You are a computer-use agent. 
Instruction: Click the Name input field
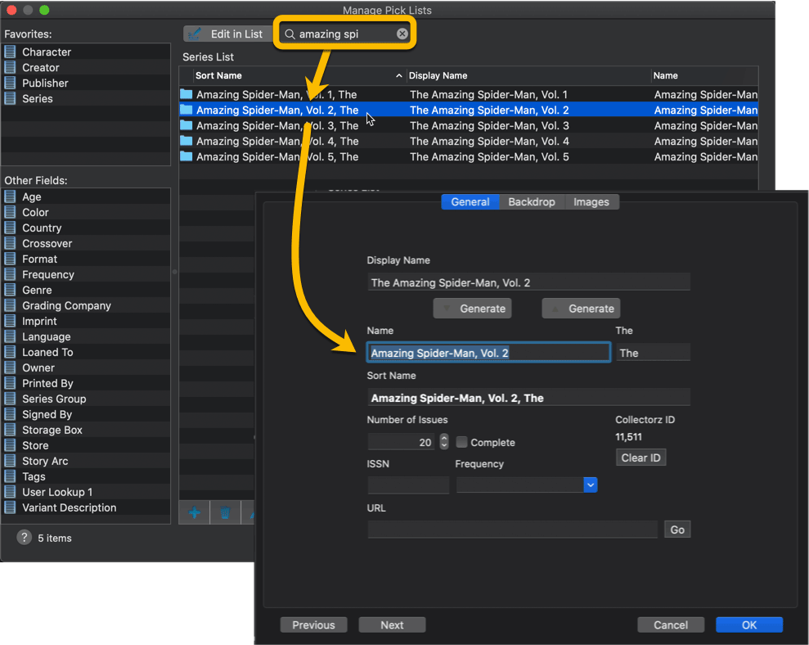488,353
